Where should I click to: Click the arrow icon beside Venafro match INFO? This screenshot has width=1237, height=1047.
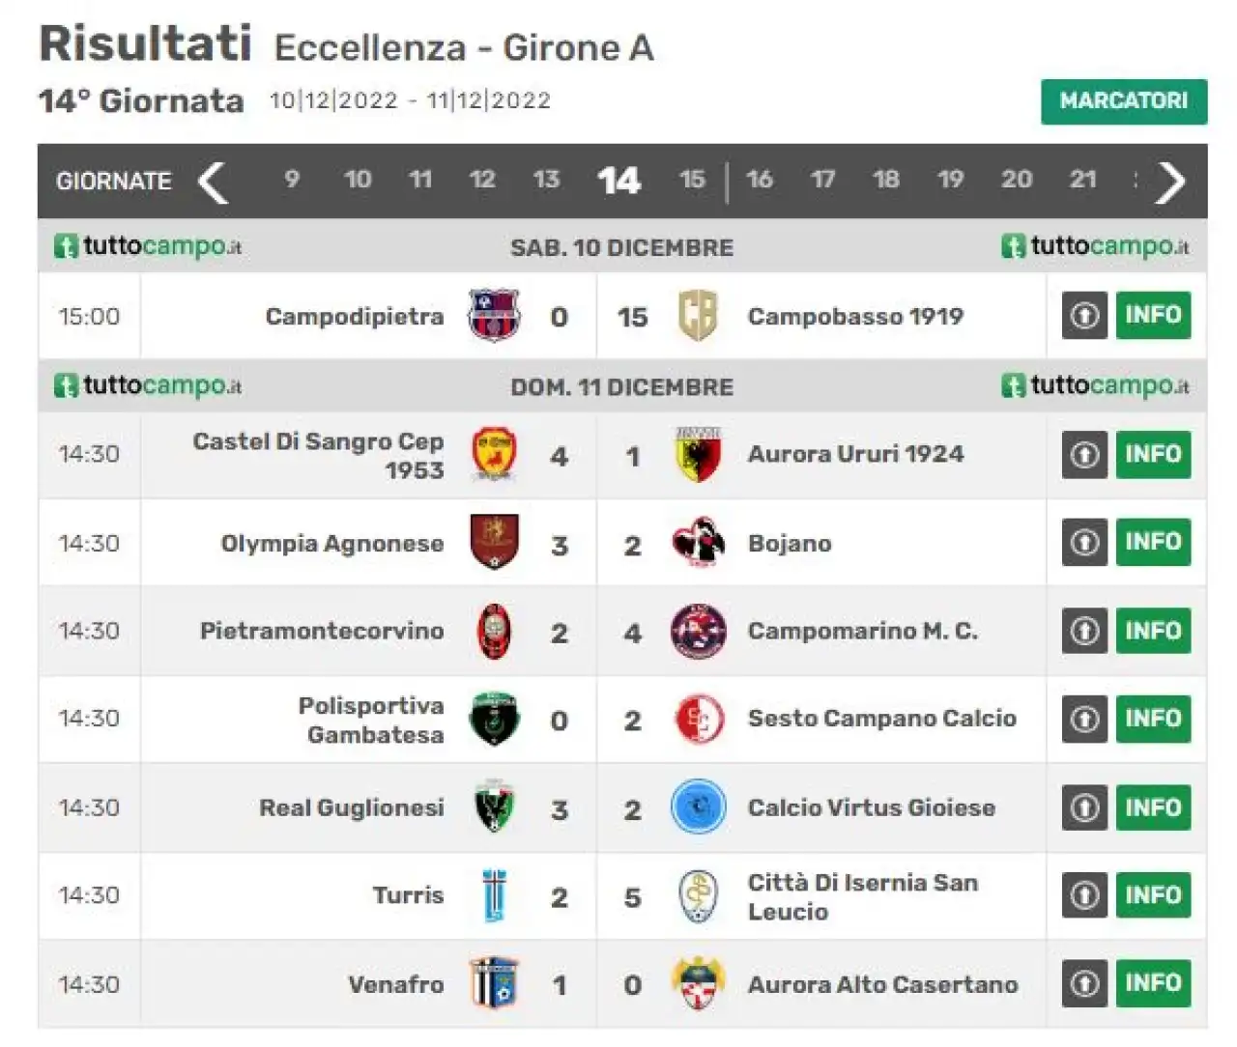coord(1084,983)
